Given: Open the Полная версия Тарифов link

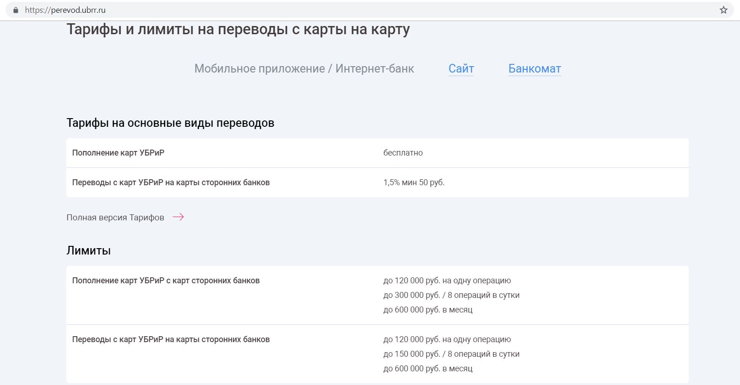Looking at the screenshot, I should 115,218.
